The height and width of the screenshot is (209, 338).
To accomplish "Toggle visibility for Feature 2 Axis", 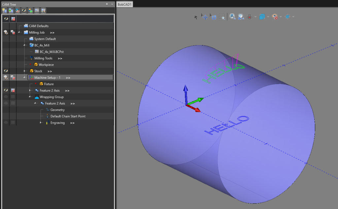I will coord(6,90).
